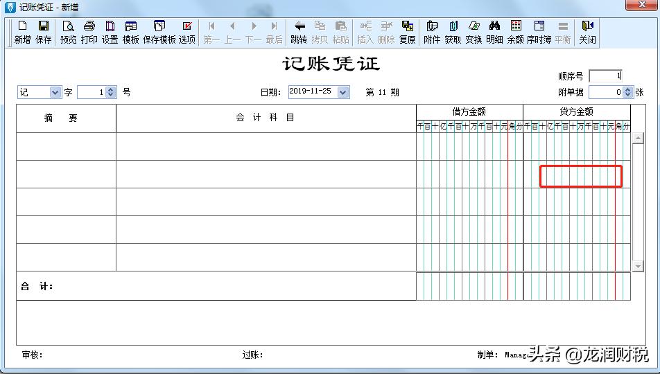This screenshot has height=374, width=660.
Task: Click the 平衡 balance icon
Action: (563, 33)
